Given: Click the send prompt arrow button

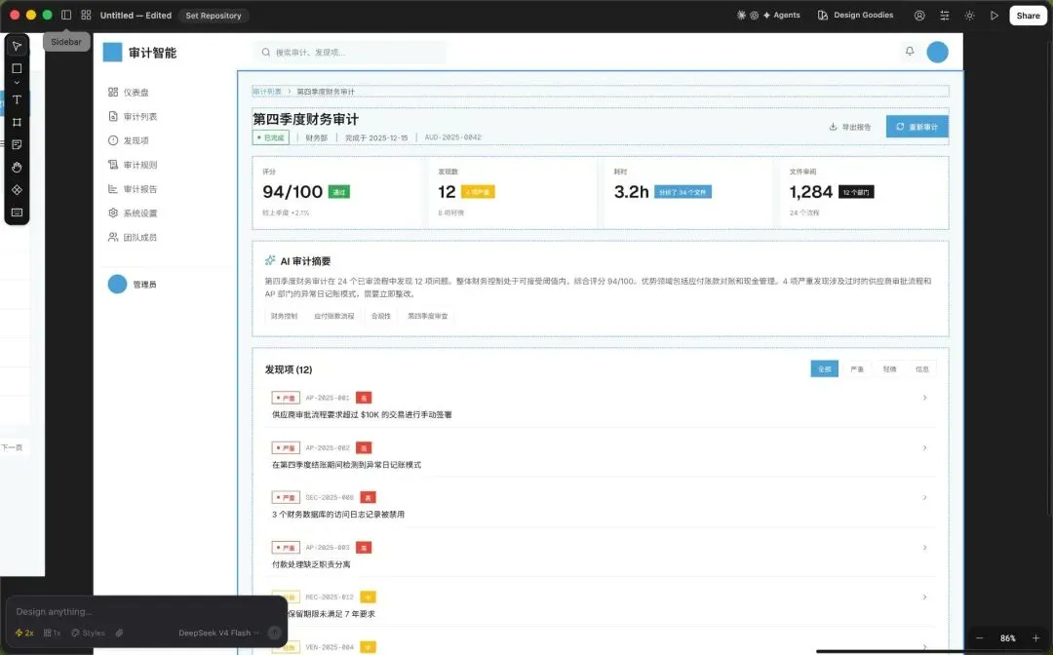Looking at the screenshot, I should click(274, 633).
